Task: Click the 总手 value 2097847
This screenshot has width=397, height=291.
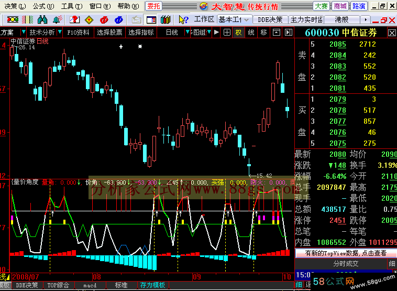Action: (332, 187)
